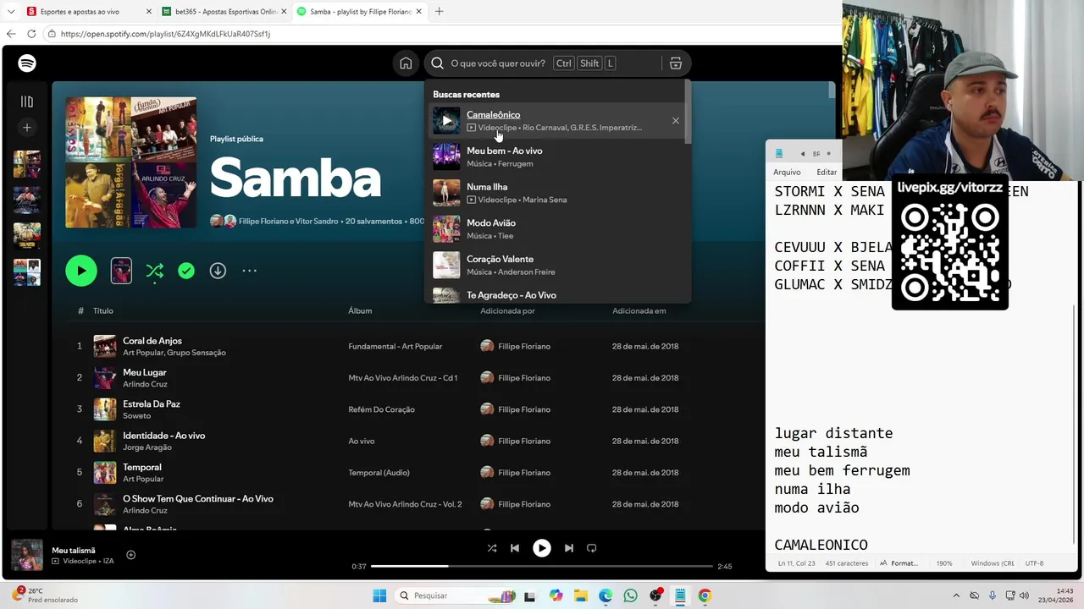The image size is (1084, 609).
Task: Click recent searches dropdown scrollbar
Action: (x=688, y=112)
